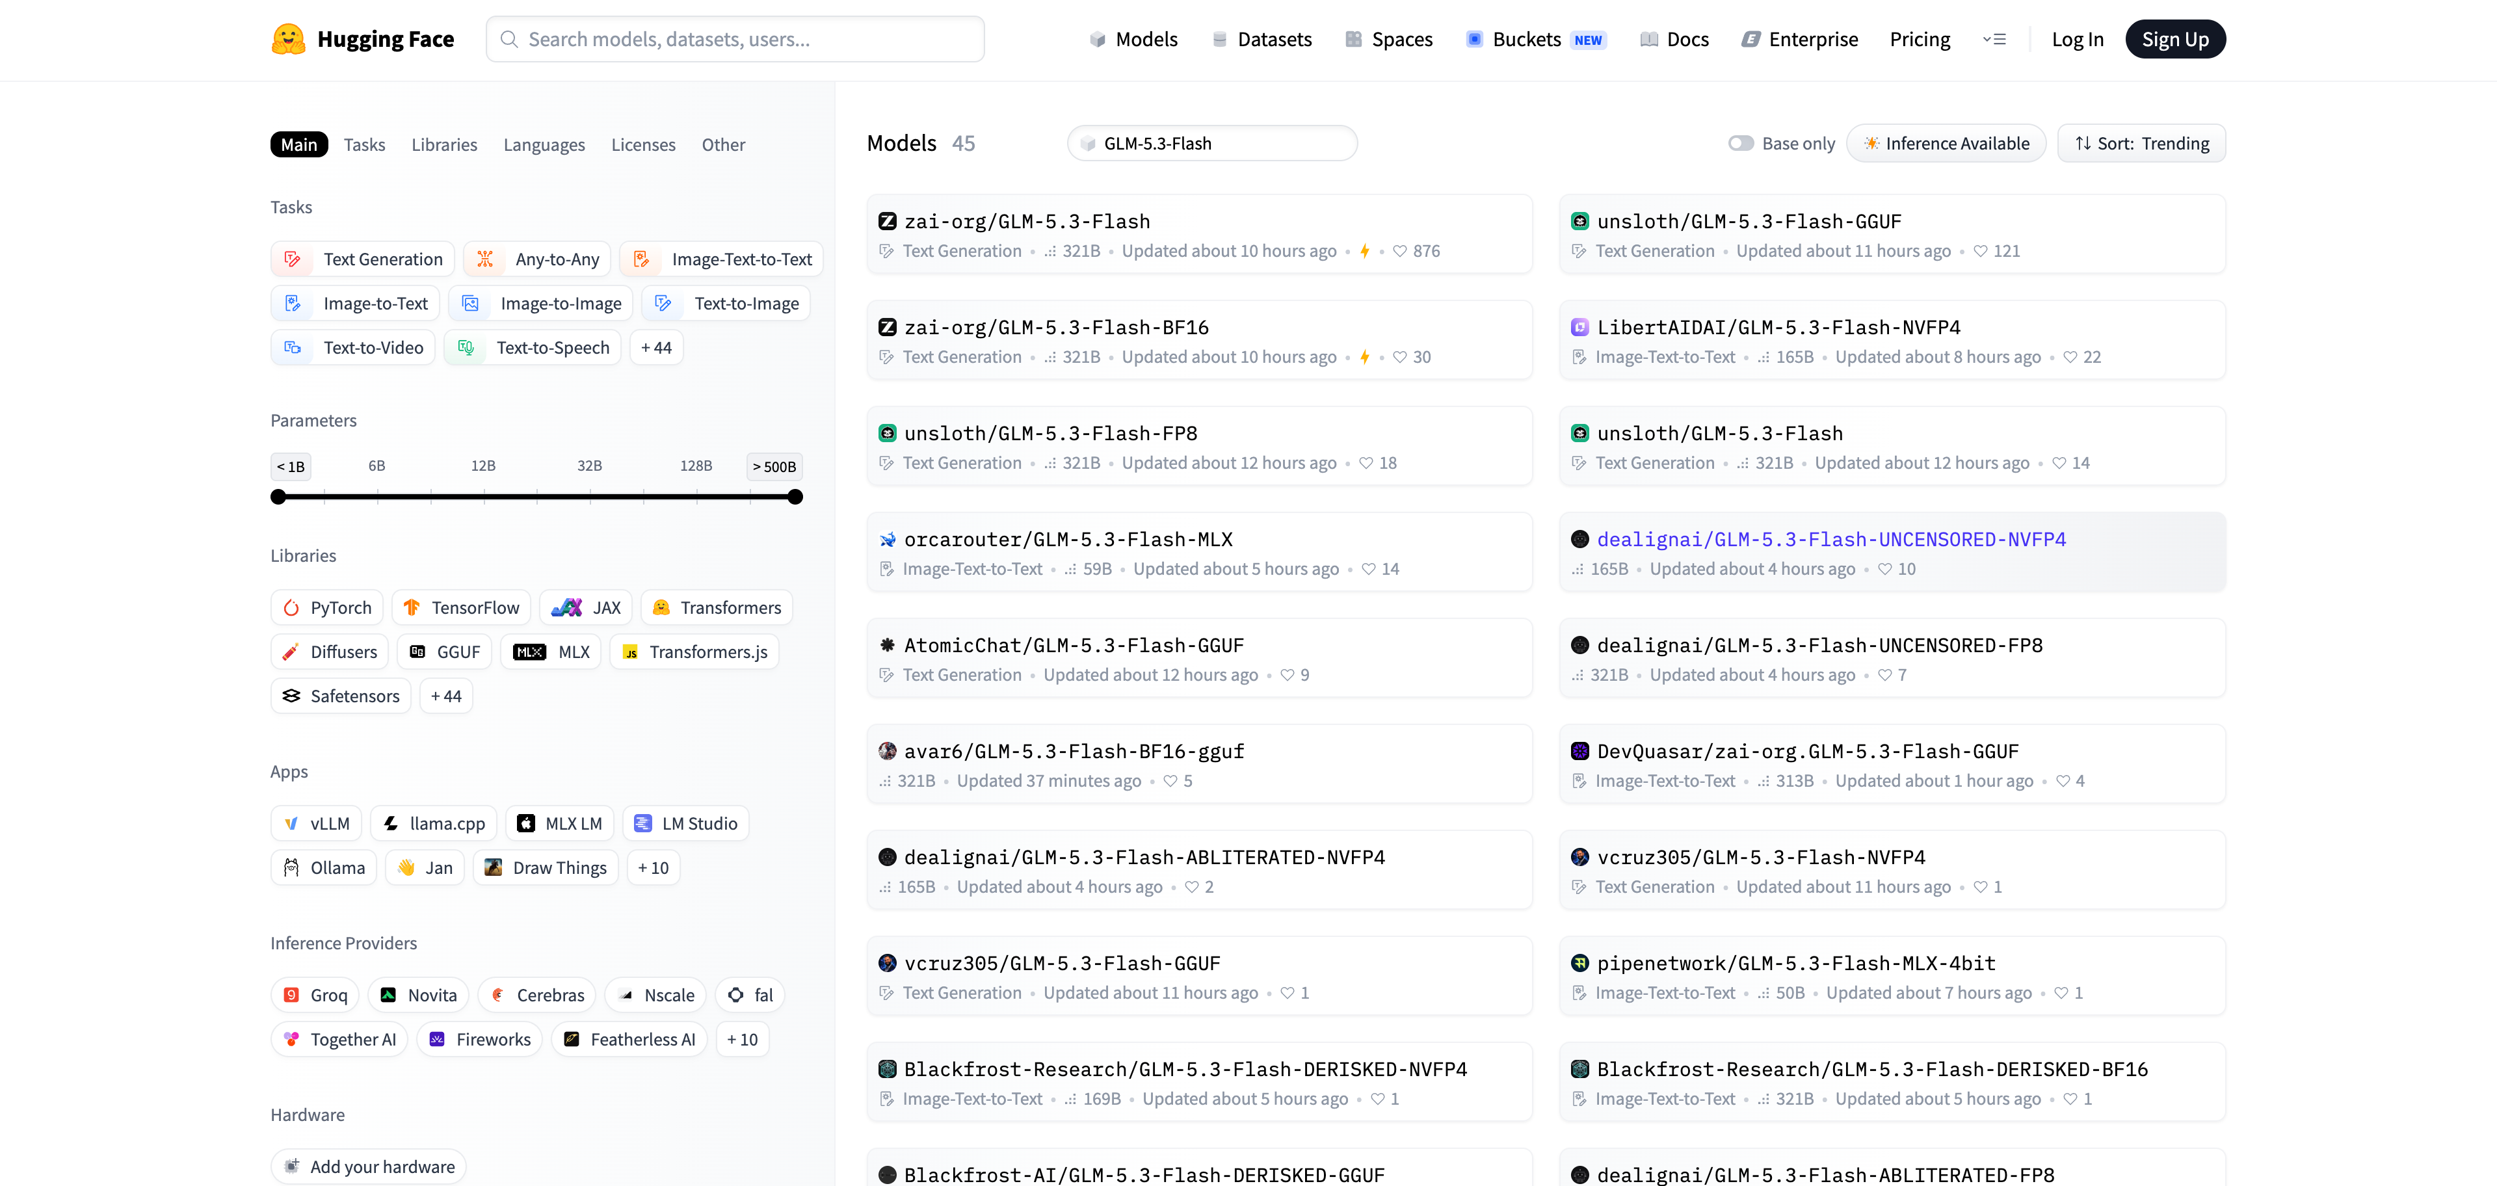Viewport: 2497px width, 1186px height.
Task: Open the Sort: Trending dropdown
Action: pos(2141,144)
